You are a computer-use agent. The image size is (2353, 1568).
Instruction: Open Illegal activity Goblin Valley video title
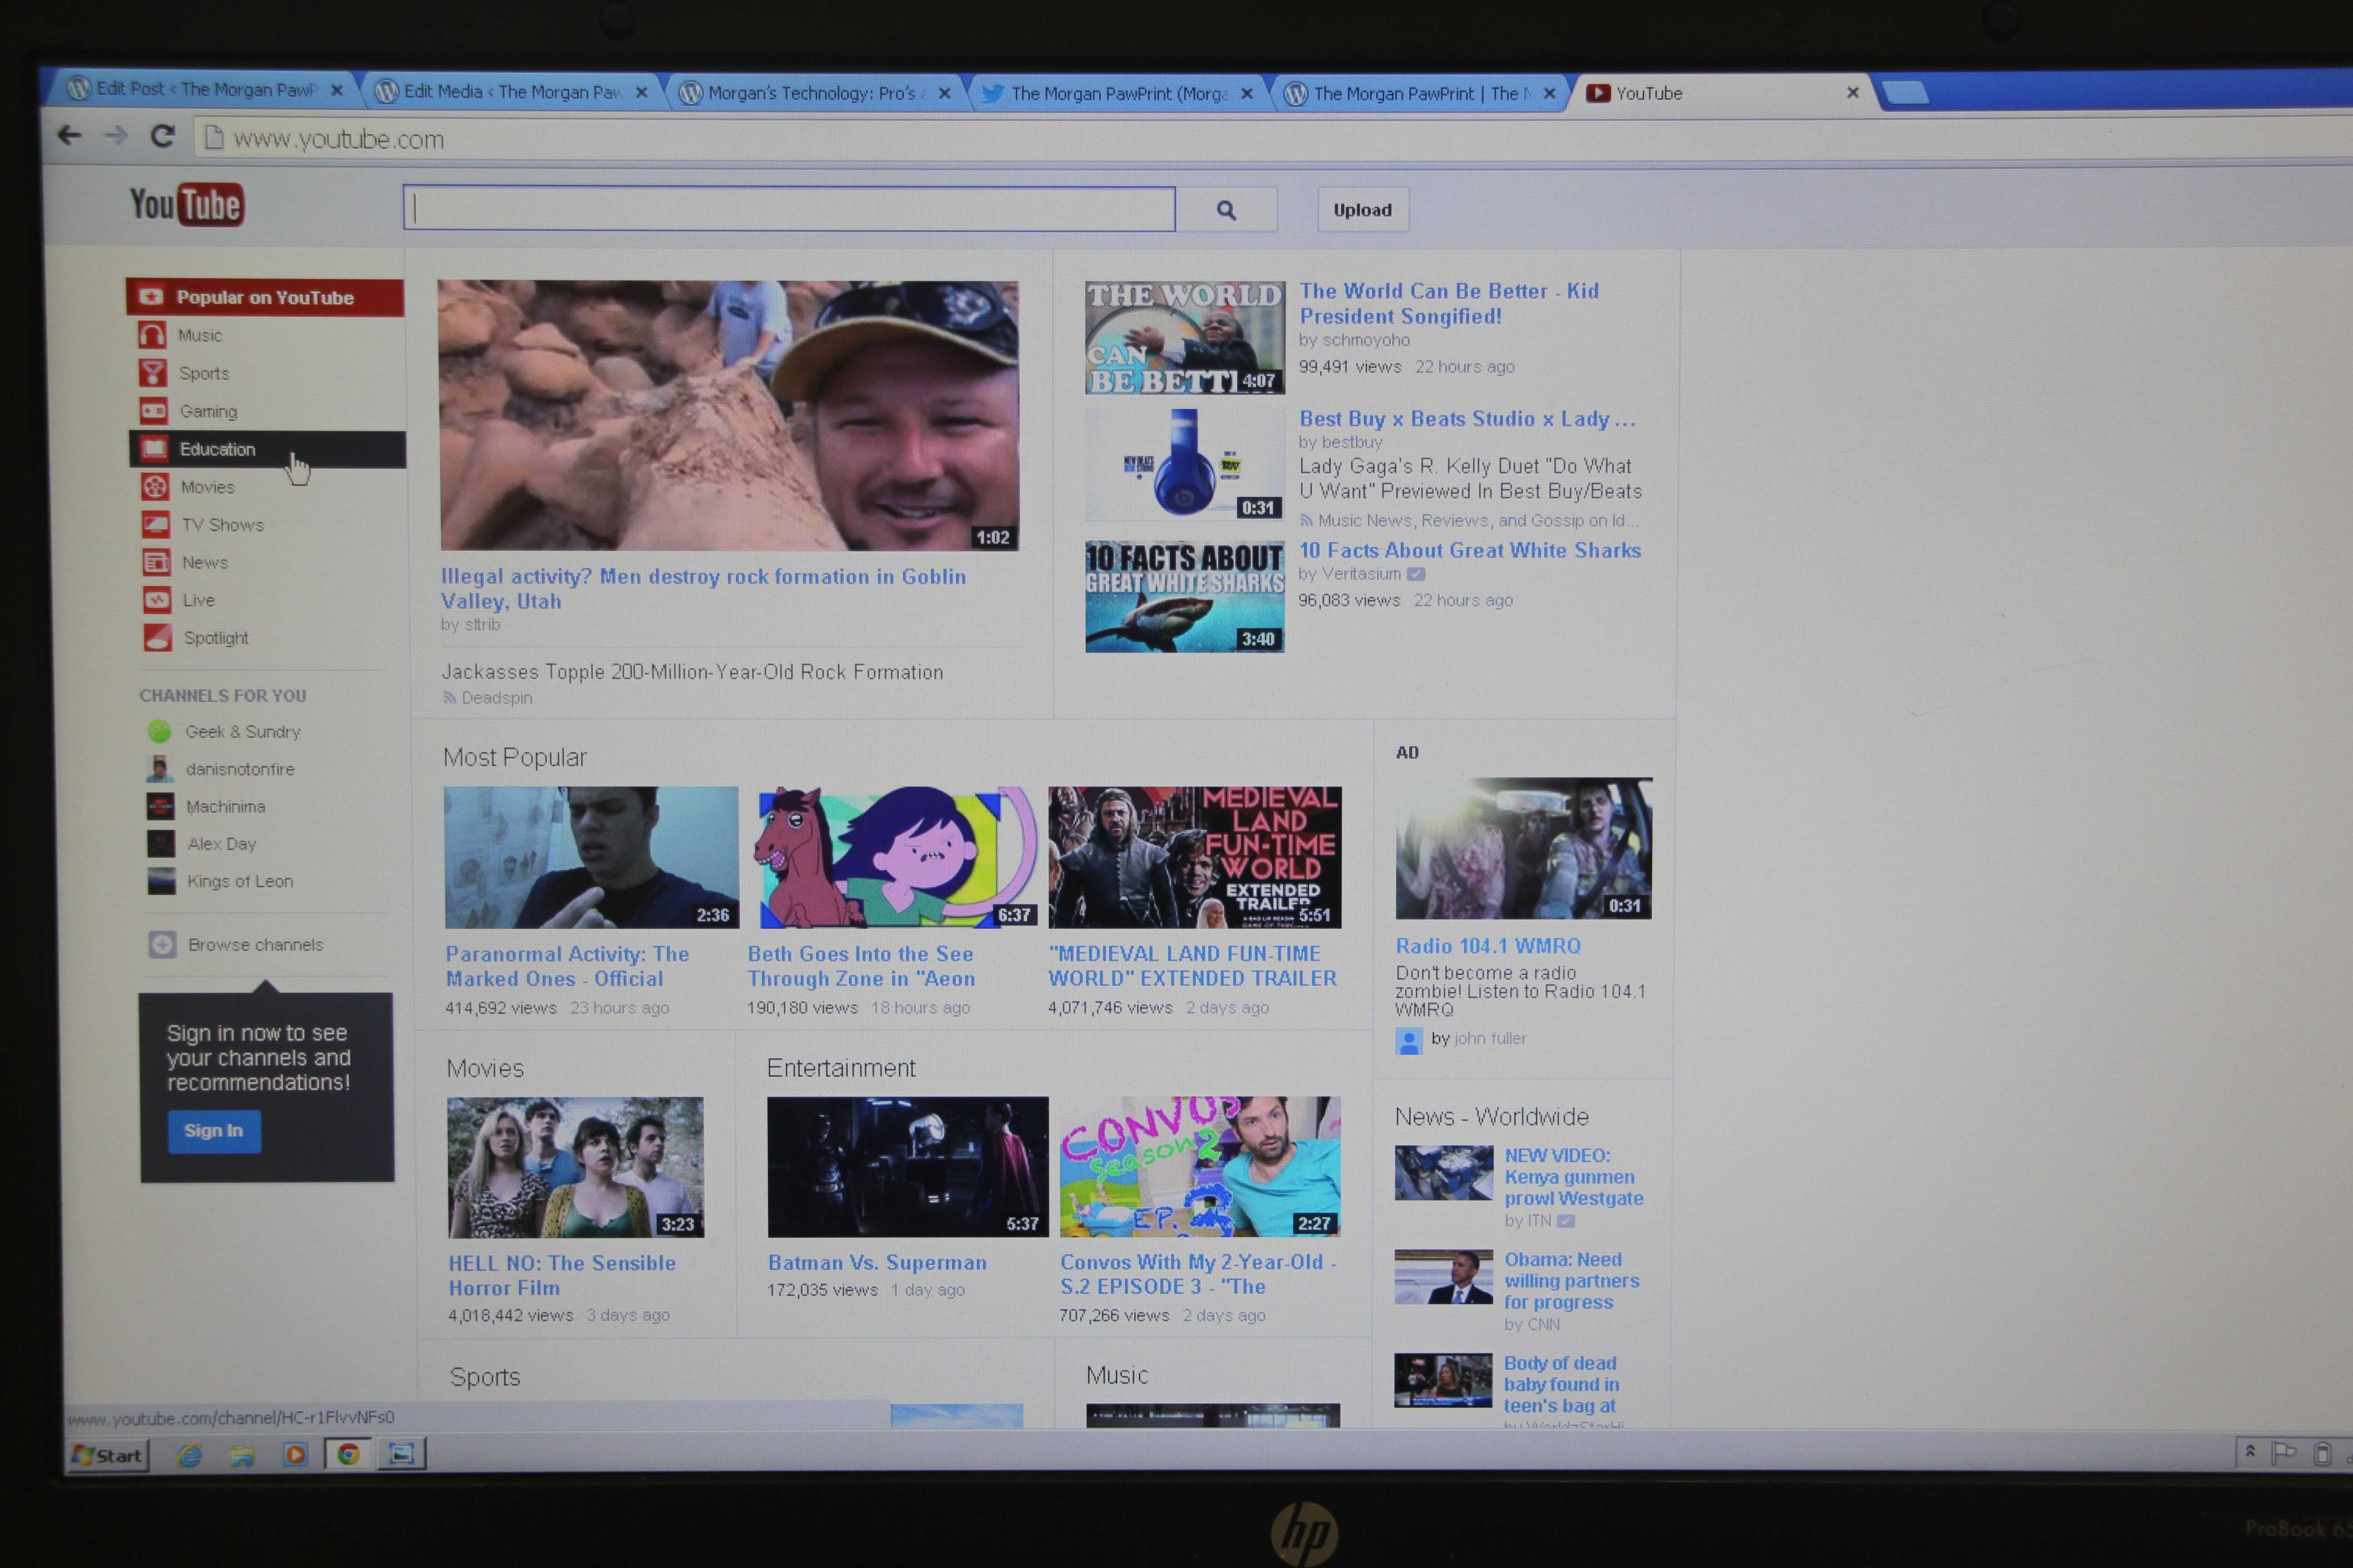coord(703,589)
